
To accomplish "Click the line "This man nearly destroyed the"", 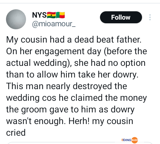I will (x=67, y=86).
